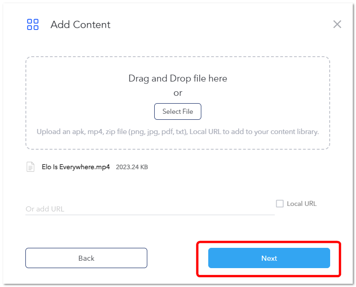The image size is (356, 287).
Task: Click the document icon beside the uploaded file
Action: [x=30, y=167]
